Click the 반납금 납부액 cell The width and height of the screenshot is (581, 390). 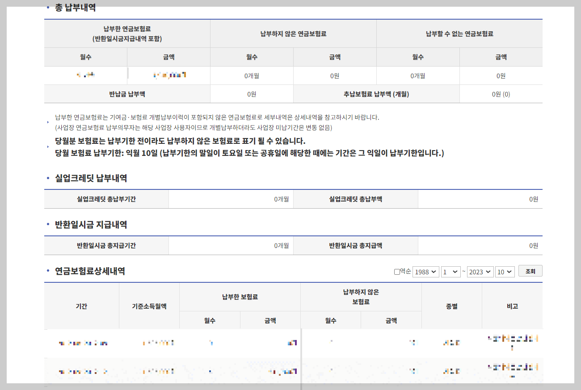[x=126, y=93]
